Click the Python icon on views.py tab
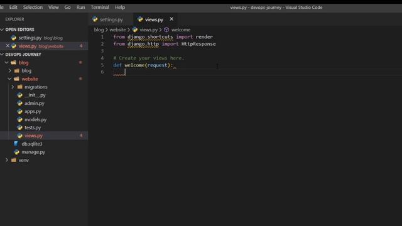 [140, 19]
